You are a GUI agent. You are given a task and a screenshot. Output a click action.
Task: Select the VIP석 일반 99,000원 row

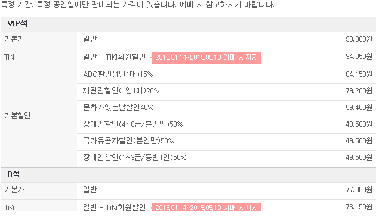(x=189, y=40)
